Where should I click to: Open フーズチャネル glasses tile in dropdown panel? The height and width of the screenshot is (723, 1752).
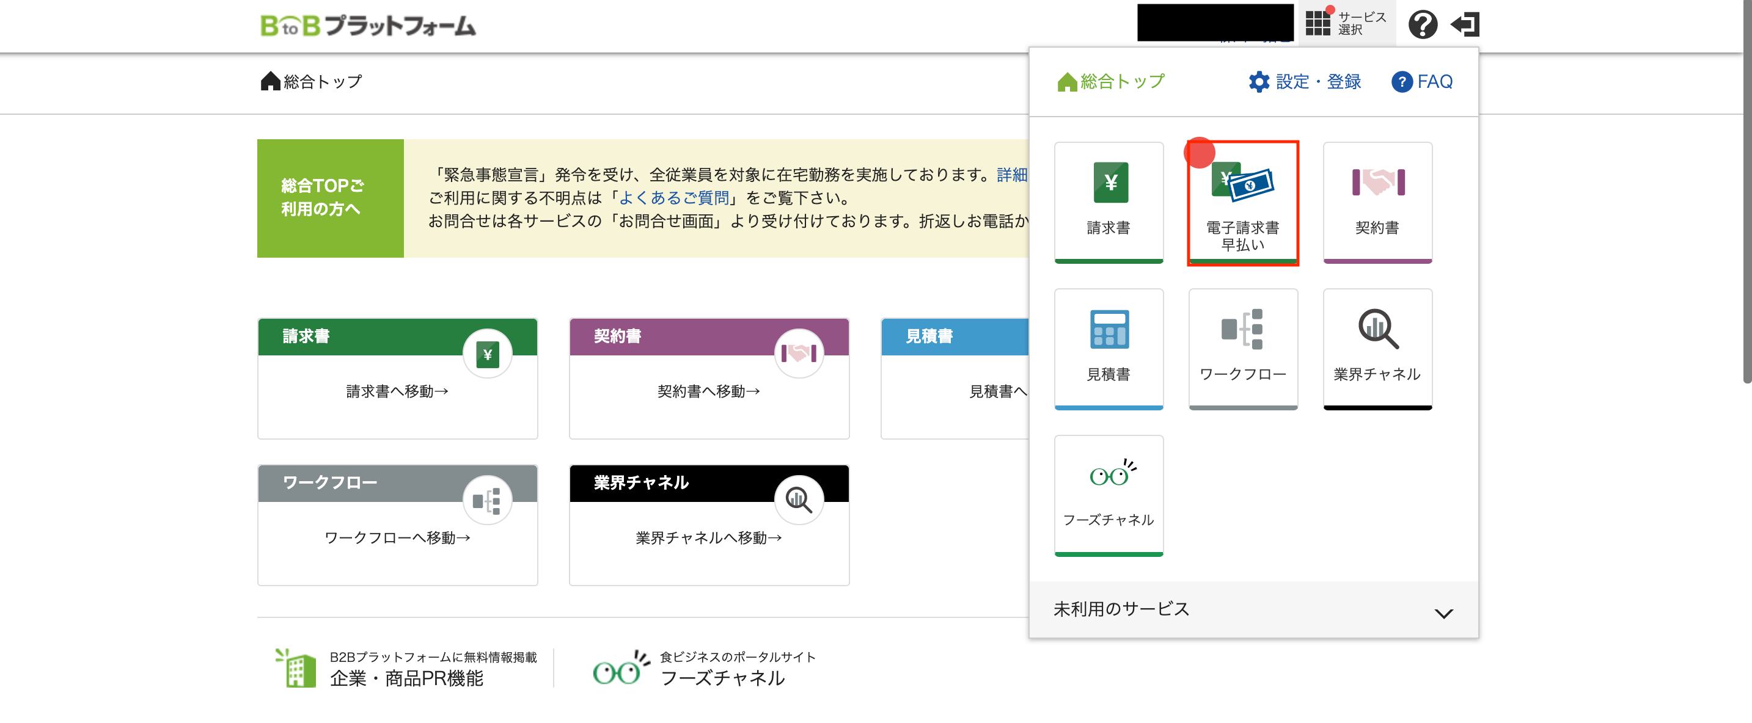(x=1109, y=496)
